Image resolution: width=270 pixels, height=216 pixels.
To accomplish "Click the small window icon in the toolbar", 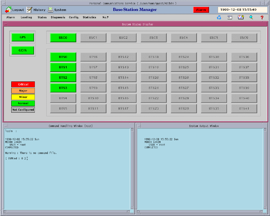I will click(230, 17).
